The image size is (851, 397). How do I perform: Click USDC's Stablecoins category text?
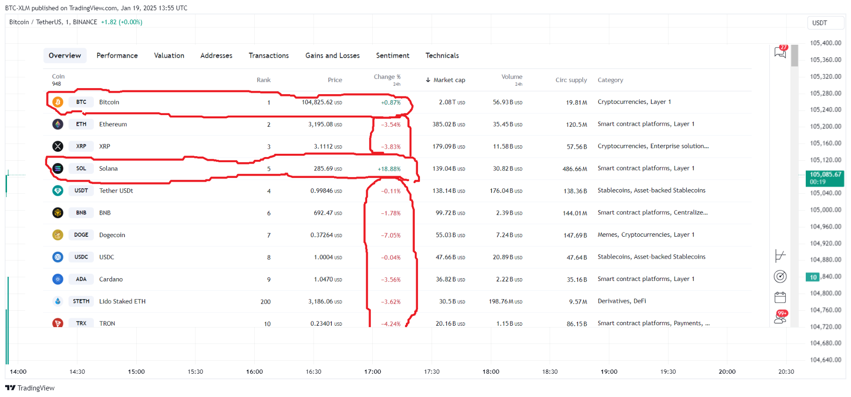pyautogui.click(x=651, y=257)
